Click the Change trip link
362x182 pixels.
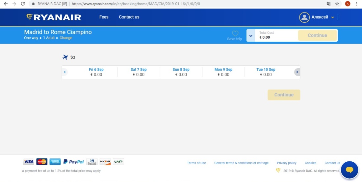66,38
